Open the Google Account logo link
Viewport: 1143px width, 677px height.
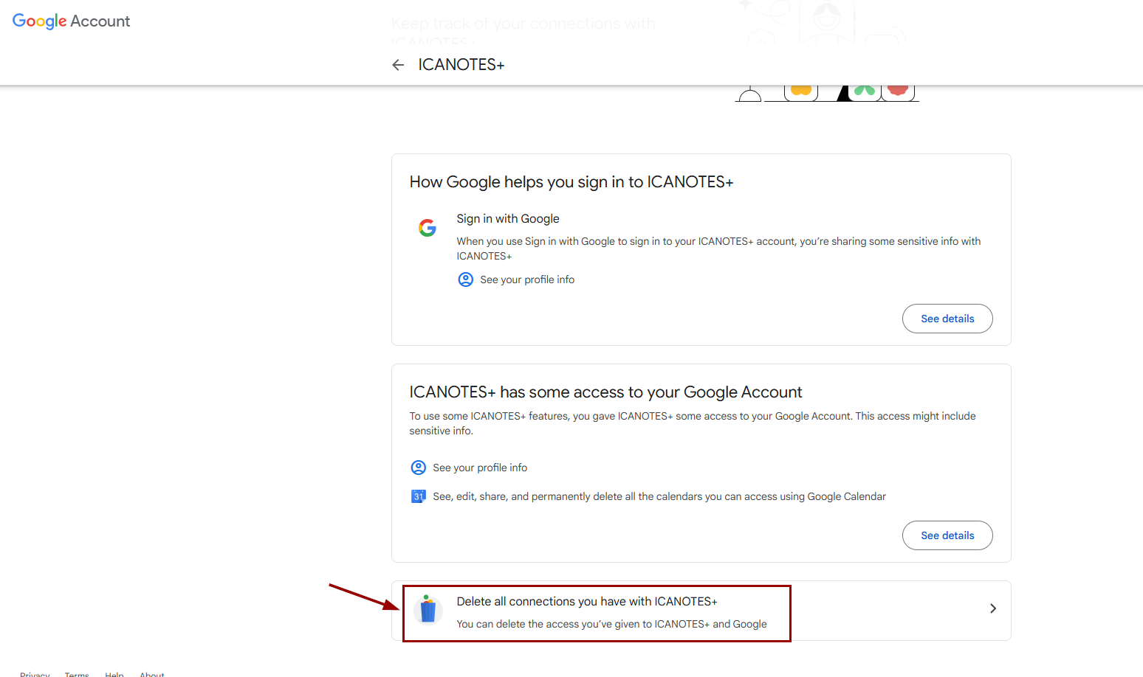(x=71, y=21)
